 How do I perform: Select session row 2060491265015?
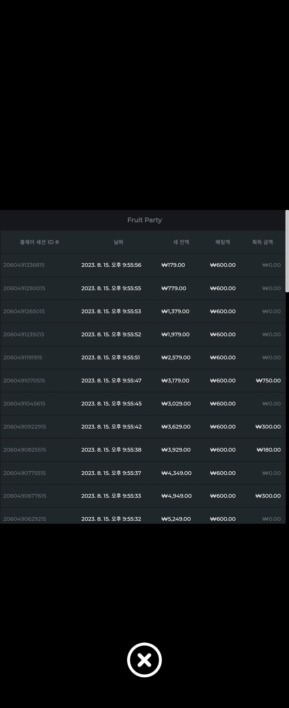tap(24, 311)
